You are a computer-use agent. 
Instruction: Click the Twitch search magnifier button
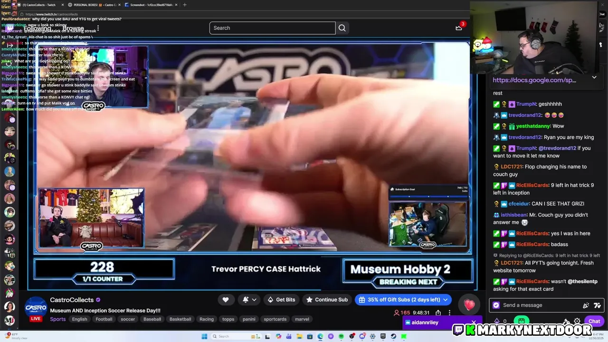pyautogui.click(x=342, y=28)
